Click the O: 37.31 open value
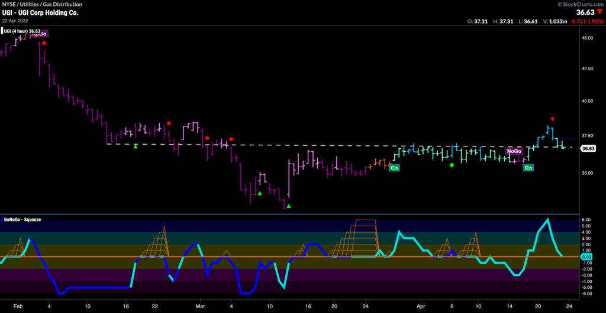This screenshot has width=606, height=313. pos(478,22)
